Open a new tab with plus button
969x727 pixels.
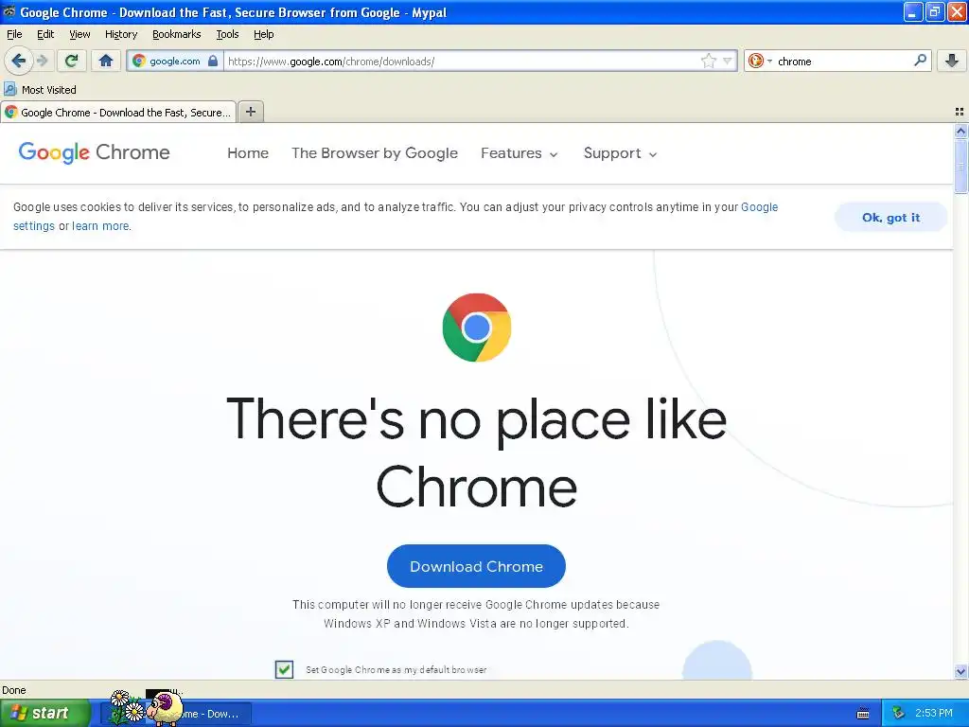point(250,112)
